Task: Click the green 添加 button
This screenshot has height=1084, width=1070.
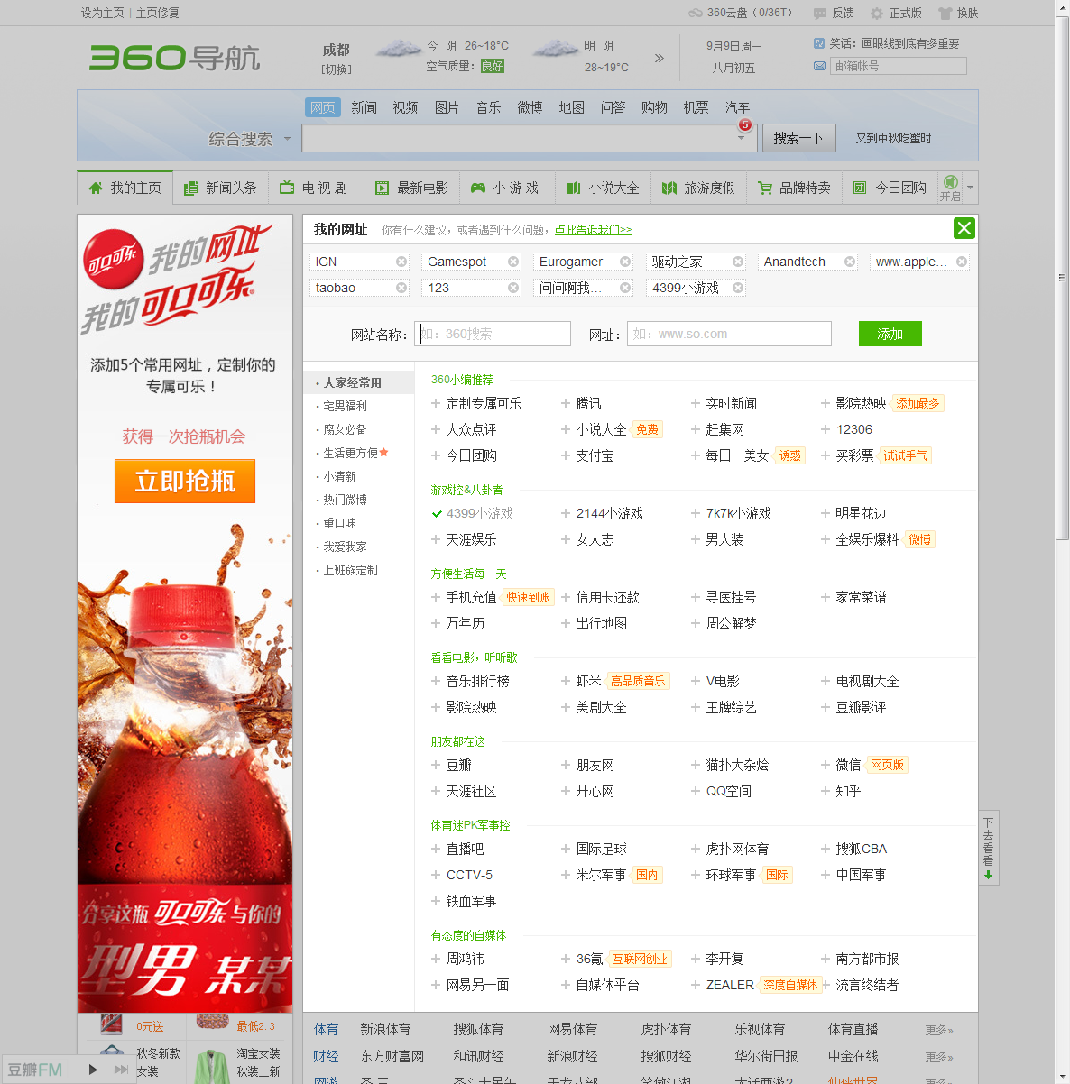Action: tap(890, 334)
